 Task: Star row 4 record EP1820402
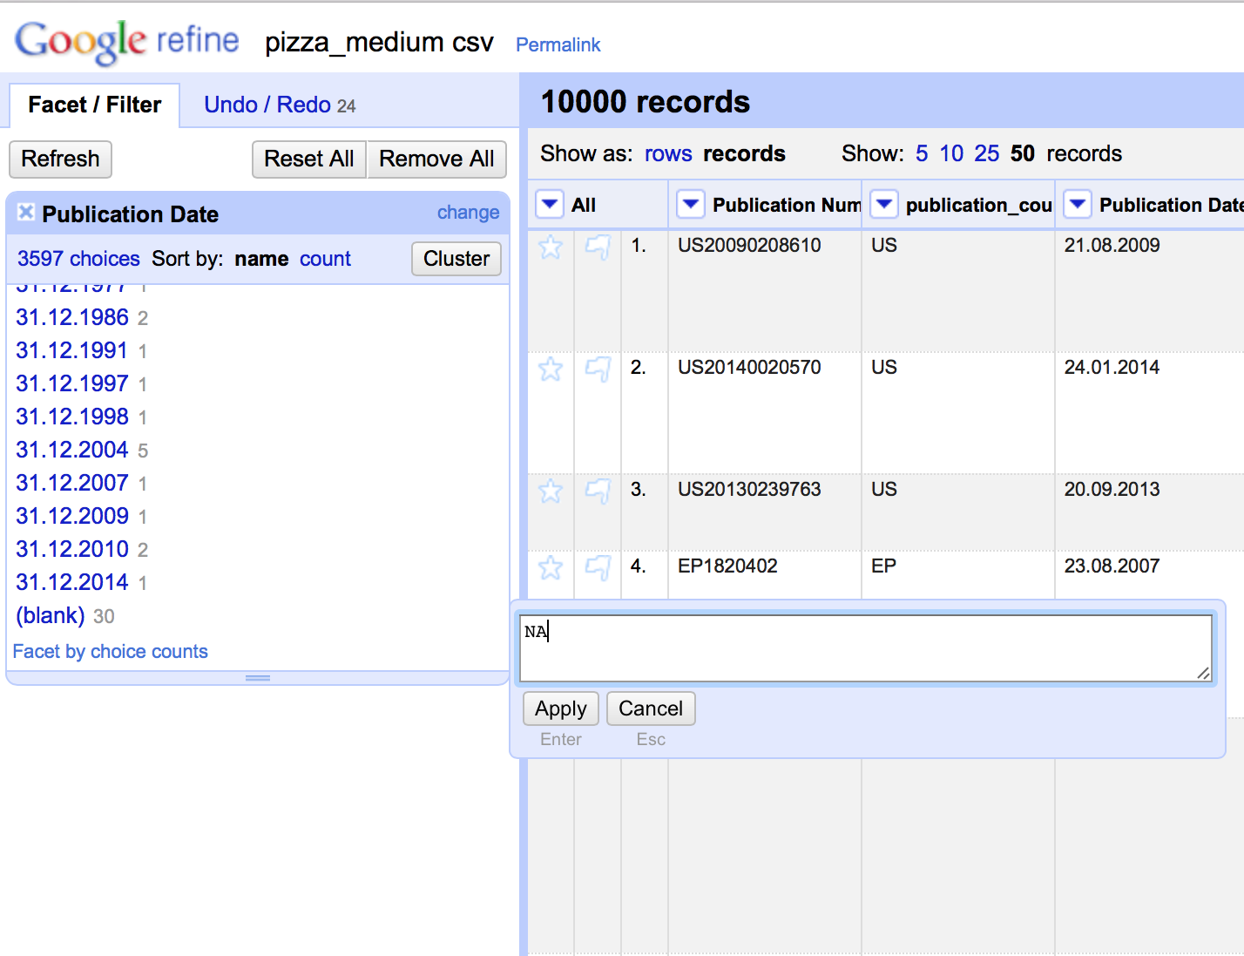tap(551, 568)
